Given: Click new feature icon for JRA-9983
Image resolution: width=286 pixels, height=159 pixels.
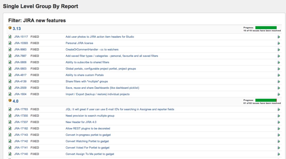Looking at the screenshot, I should [10, 50].
